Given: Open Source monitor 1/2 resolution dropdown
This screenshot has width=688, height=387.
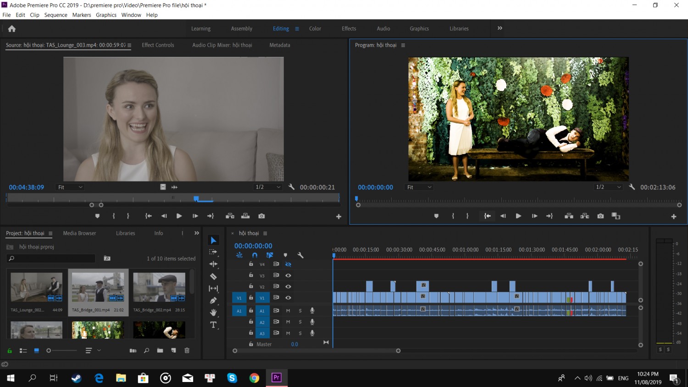Looking at the screenshot, I should tap(268, 187).
